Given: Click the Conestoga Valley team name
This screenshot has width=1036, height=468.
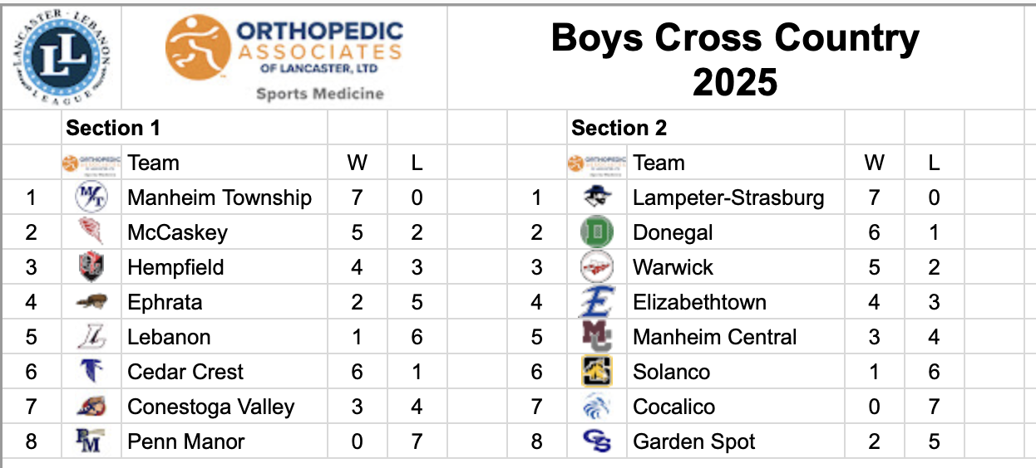Looking at the screenshot, I should click(211, 407).
